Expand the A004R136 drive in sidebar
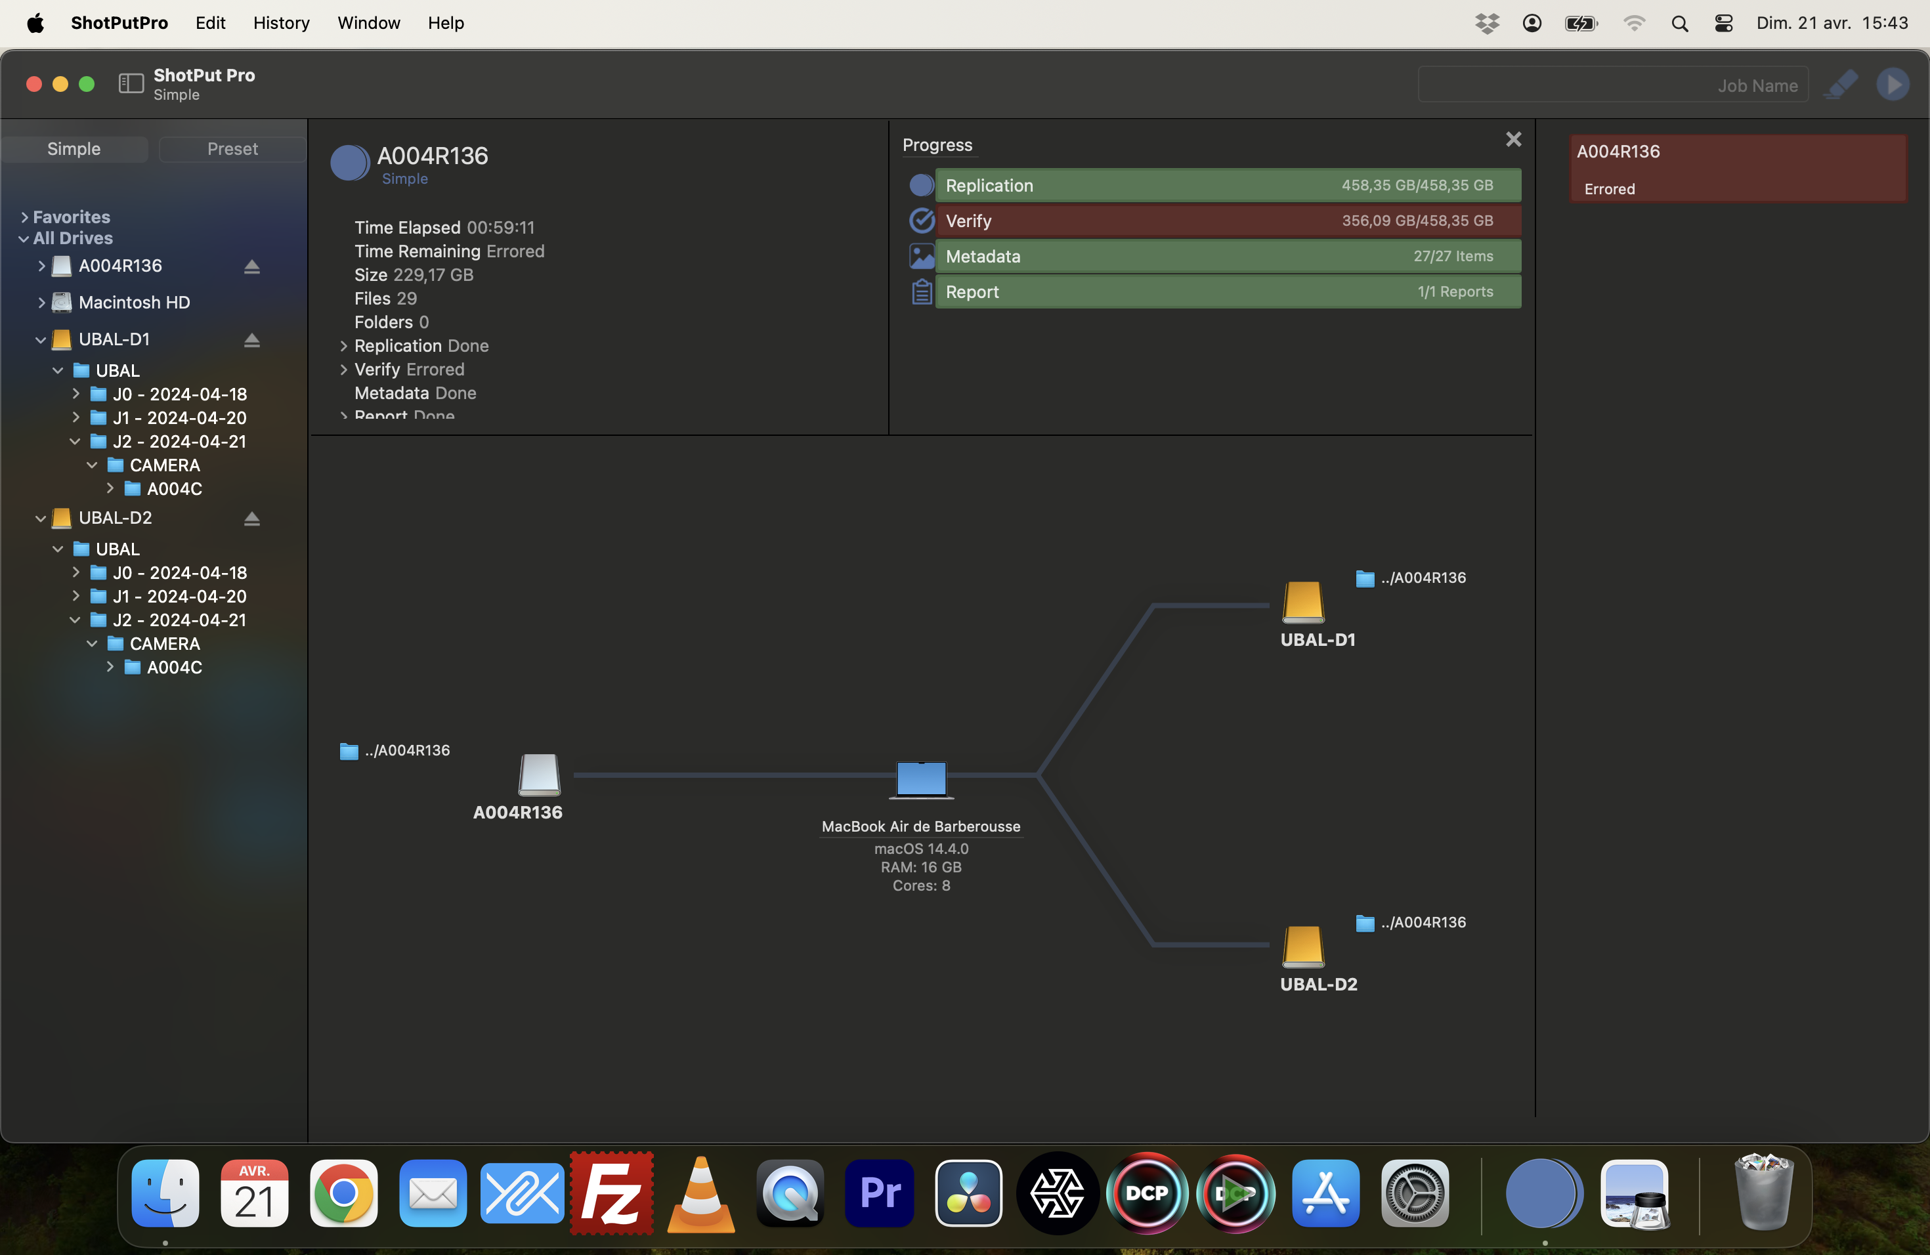 click(41, 266)
